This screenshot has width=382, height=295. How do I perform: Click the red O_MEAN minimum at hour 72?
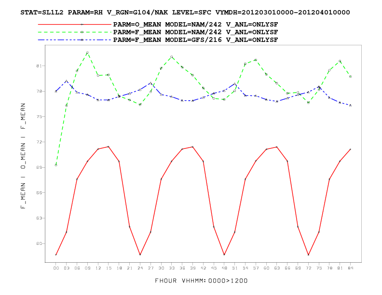[x=308, y=255]
